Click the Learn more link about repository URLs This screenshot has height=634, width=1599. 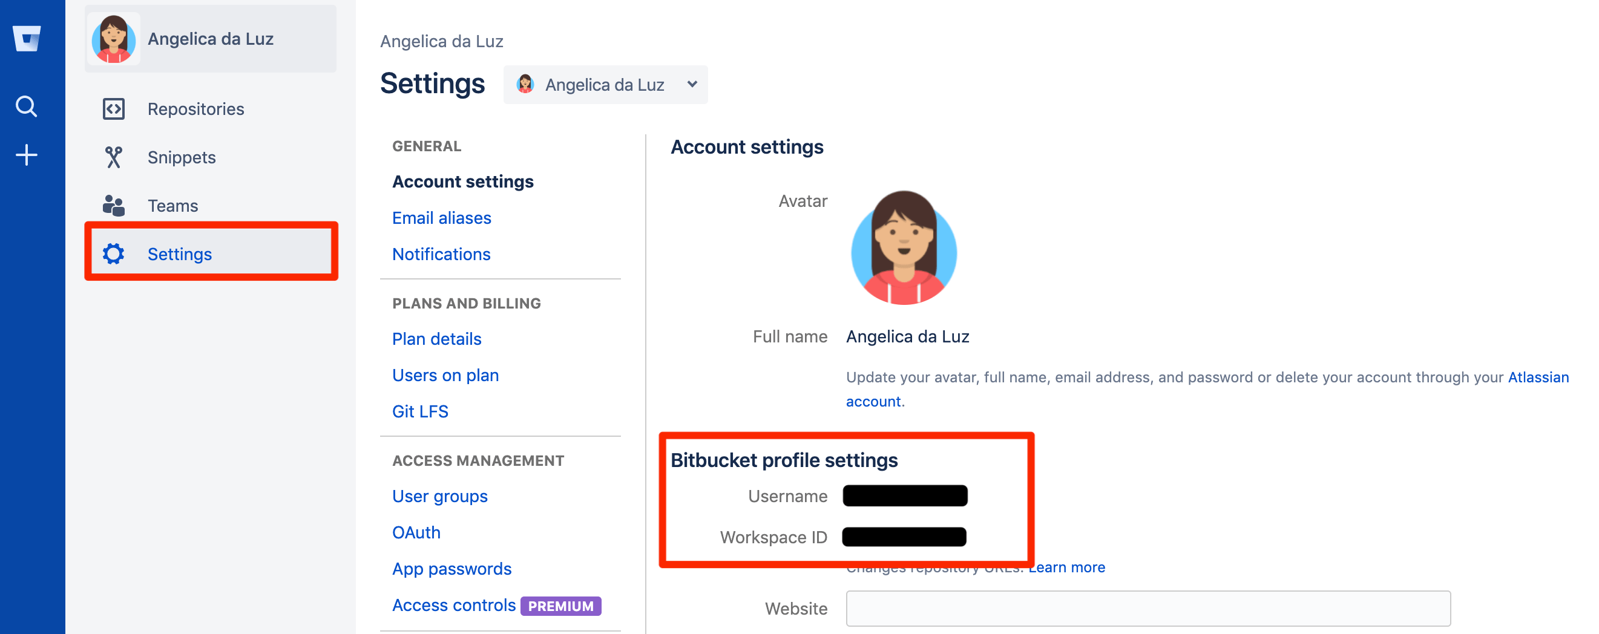point(1066,566)
